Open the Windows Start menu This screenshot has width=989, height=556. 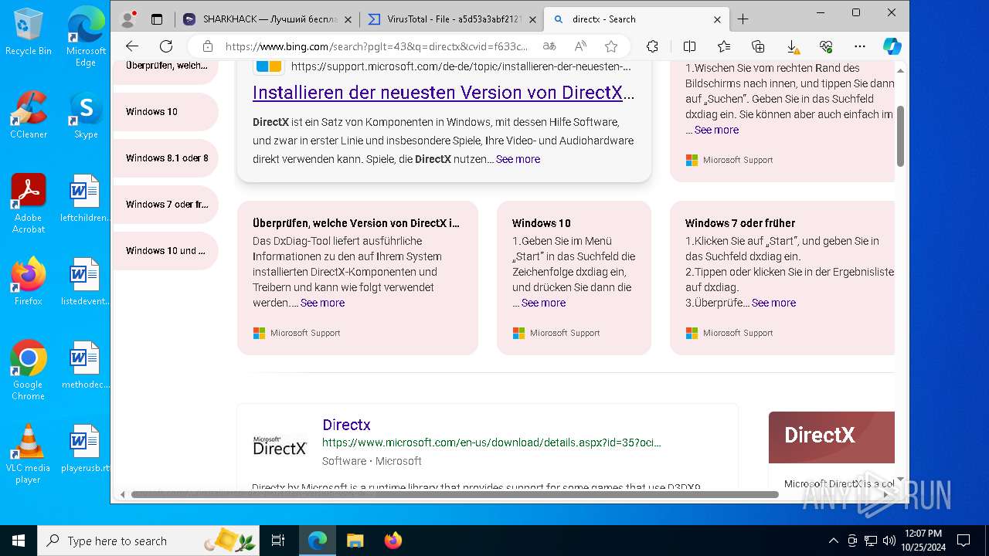coord(19,541)
